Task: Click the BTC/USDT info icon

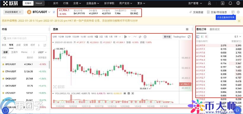Action: pos(54,12)
